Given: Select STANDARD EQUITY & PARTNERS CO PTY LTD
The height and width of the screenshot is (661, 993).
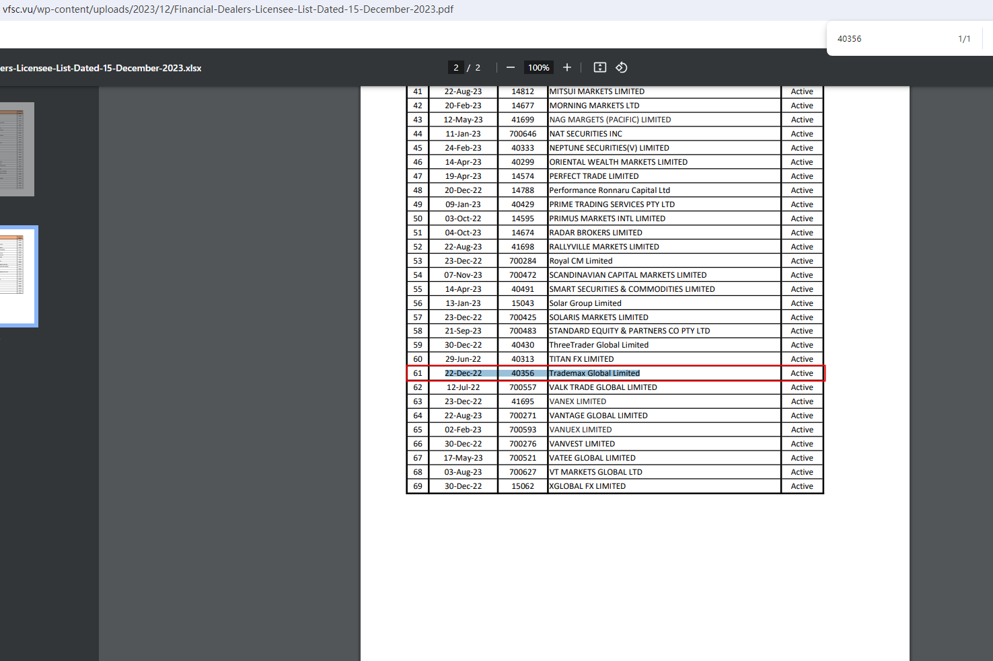Looking at the screenshot, I should 630,331.
